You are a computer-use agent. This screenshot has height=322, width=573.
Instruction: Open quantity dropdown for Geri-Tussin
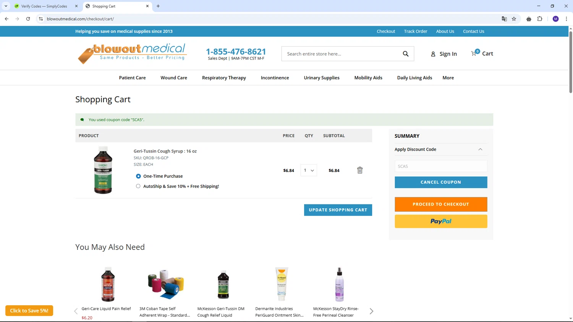click(309, 170)
